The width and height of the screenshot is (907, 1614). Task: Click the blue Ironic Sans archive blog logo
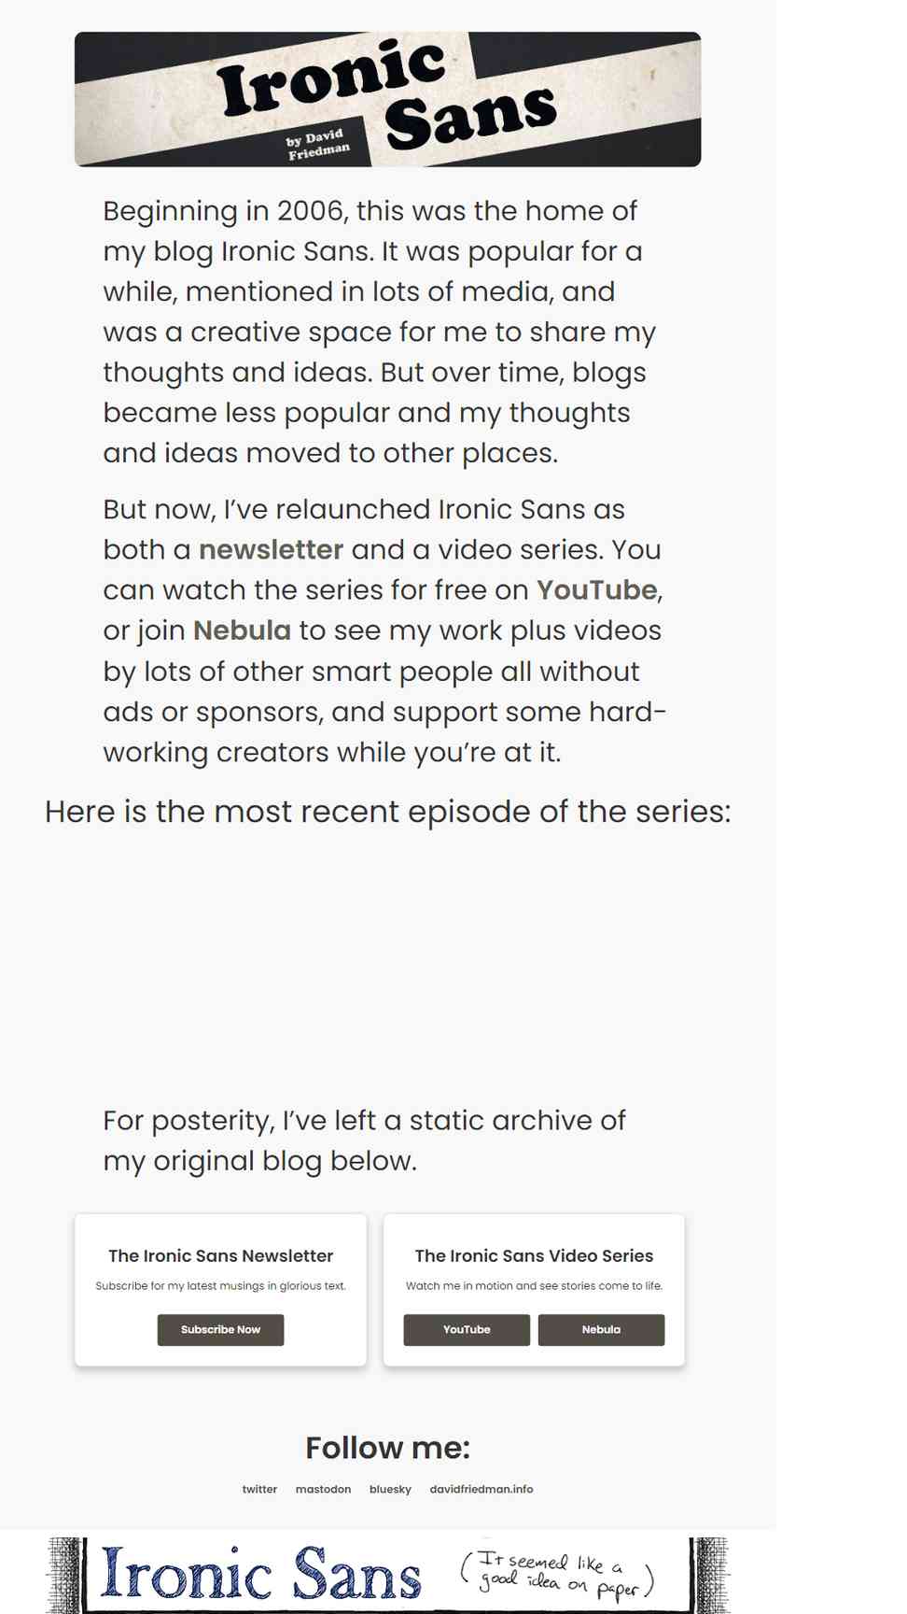pos(260,1573)
